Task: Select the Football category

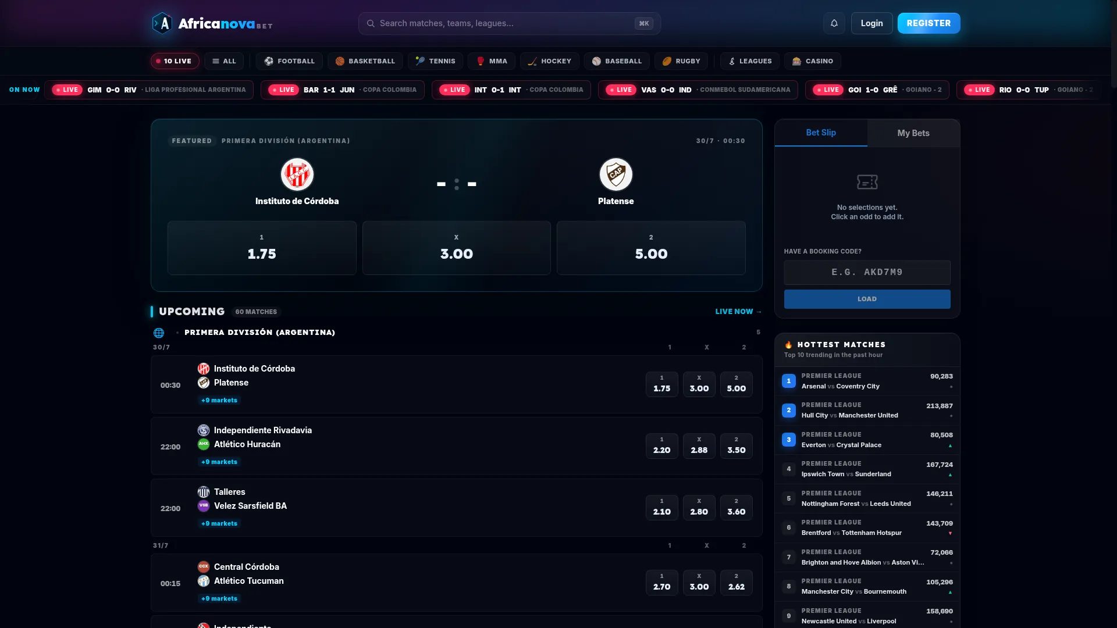Action: point(289,61)
